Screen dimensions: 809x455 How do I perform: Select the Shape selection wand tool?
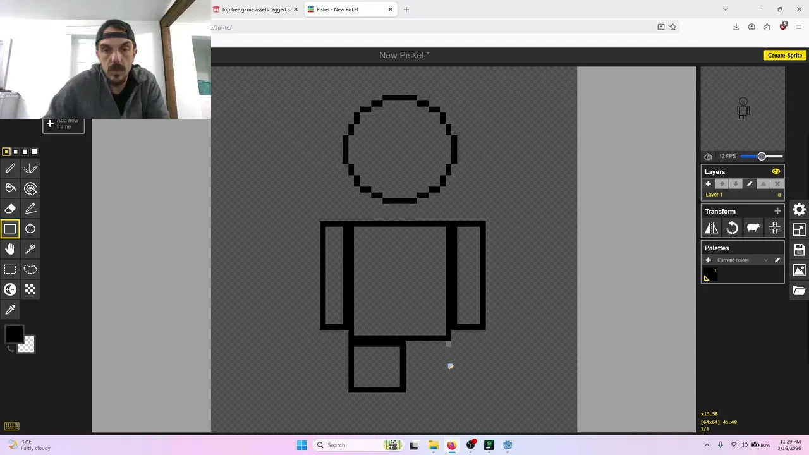click(x=30, y=249)
